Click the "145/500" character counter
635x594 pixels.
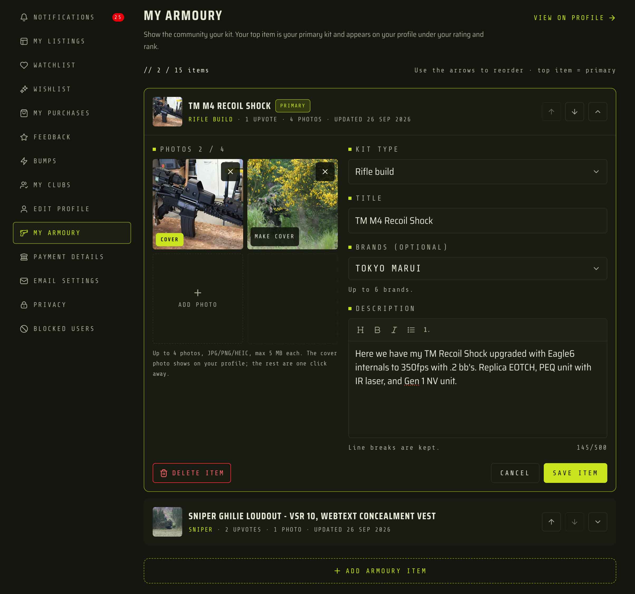[x=591, y=447]
